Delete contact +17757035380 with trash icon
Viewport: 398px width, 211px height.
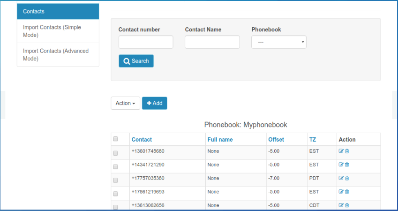click(x=347, y=178)
